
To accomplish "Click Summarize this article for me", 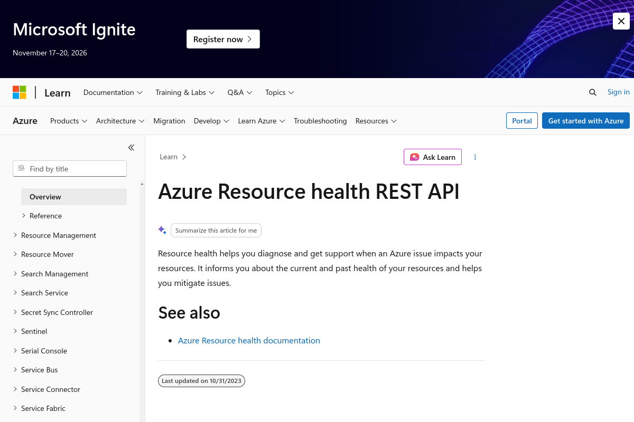I will [216, 231].
